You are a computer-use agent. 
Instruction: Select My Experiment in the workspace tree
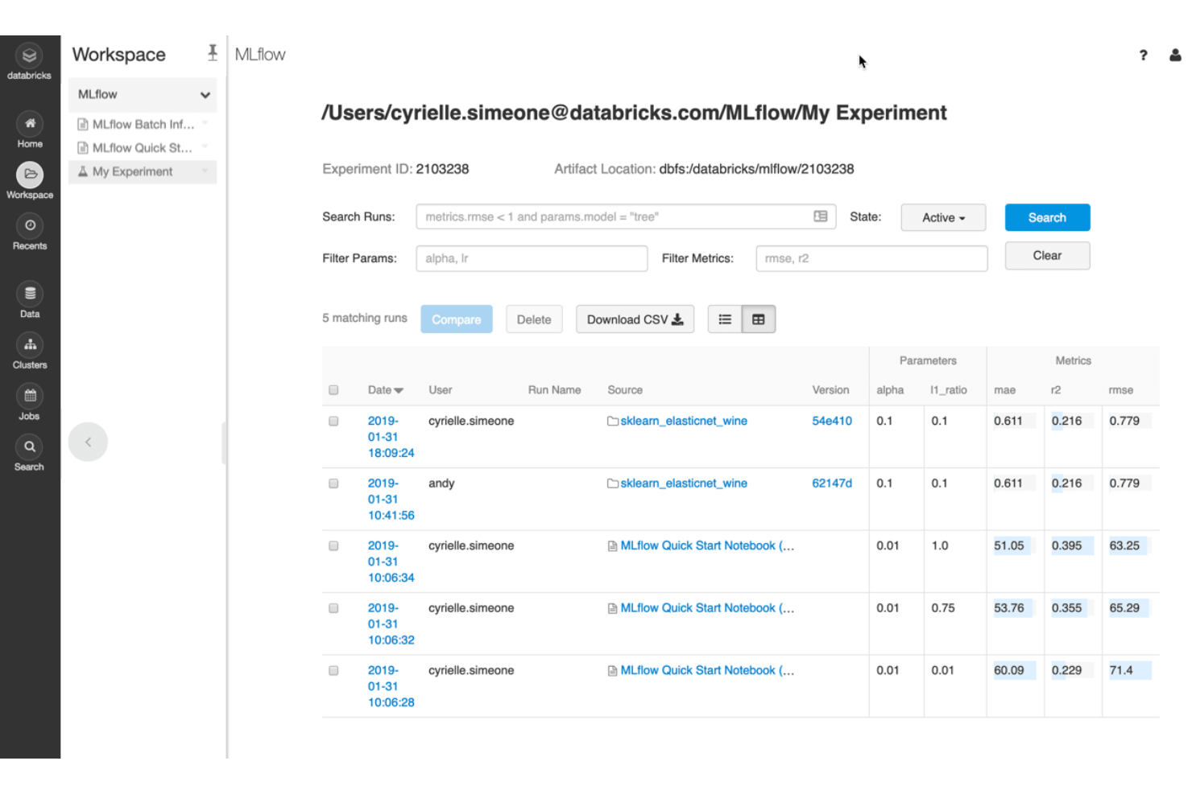coord(133,171)
